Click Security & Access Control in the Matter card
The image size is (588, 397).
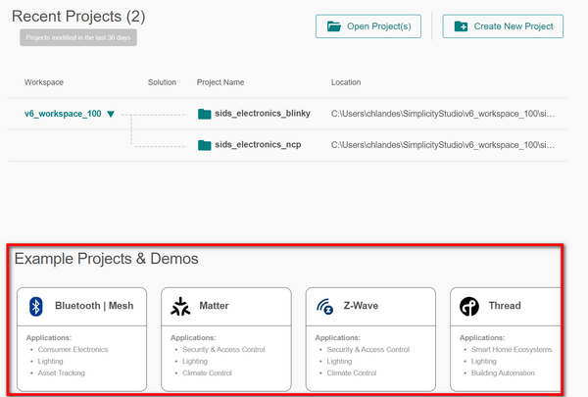[x=223, y=349]
